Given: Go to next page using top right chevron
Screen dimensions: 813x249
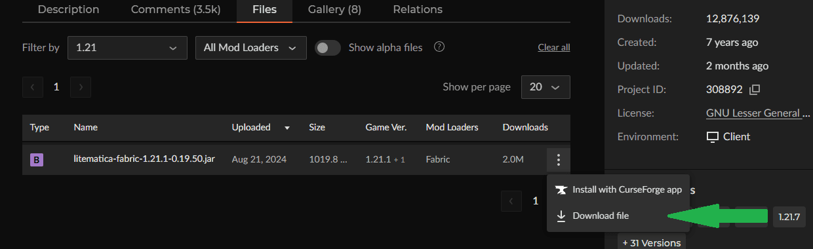Looking at the screenshot, I should (80, 87).
